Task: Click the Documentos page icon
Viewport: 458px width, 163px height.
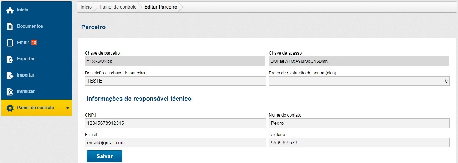Action: pos(10,27)
